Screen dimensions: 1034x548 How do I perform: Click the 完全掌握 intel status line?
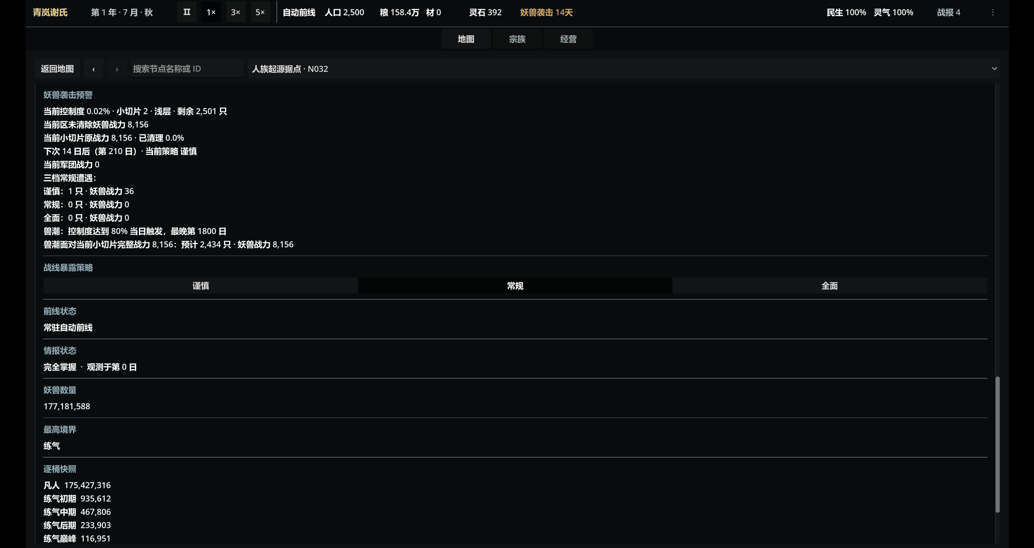(90, 367)
